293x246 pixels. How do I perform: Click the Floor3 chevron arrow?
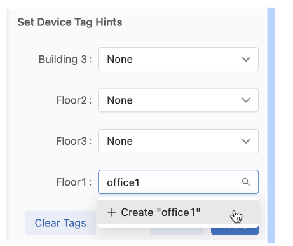click(246, 141)
